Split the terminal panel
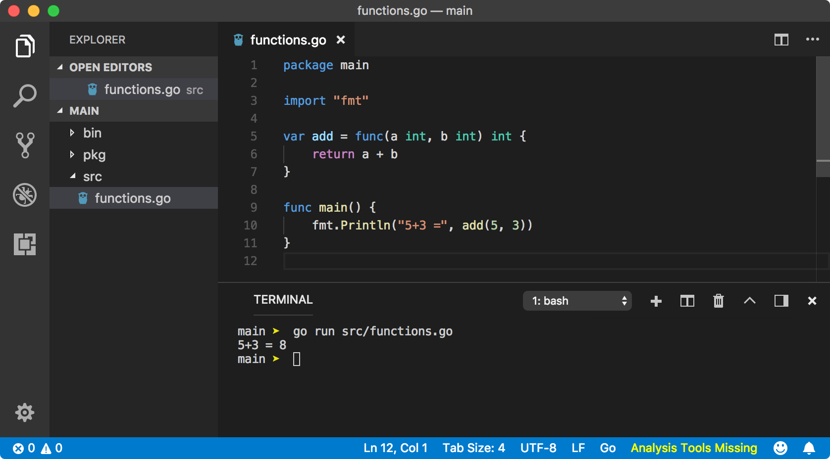Viewport: 830px width, 459px height. coord(687,300)
